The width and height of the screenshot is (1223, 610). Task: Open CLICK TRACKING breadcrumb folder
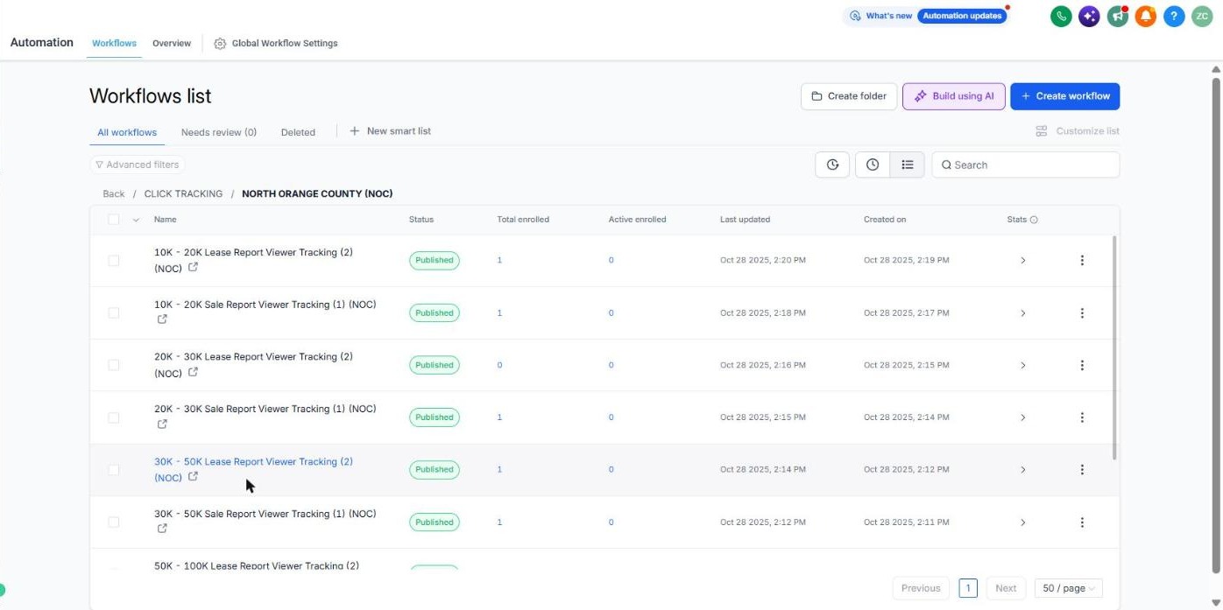[183, 193]
